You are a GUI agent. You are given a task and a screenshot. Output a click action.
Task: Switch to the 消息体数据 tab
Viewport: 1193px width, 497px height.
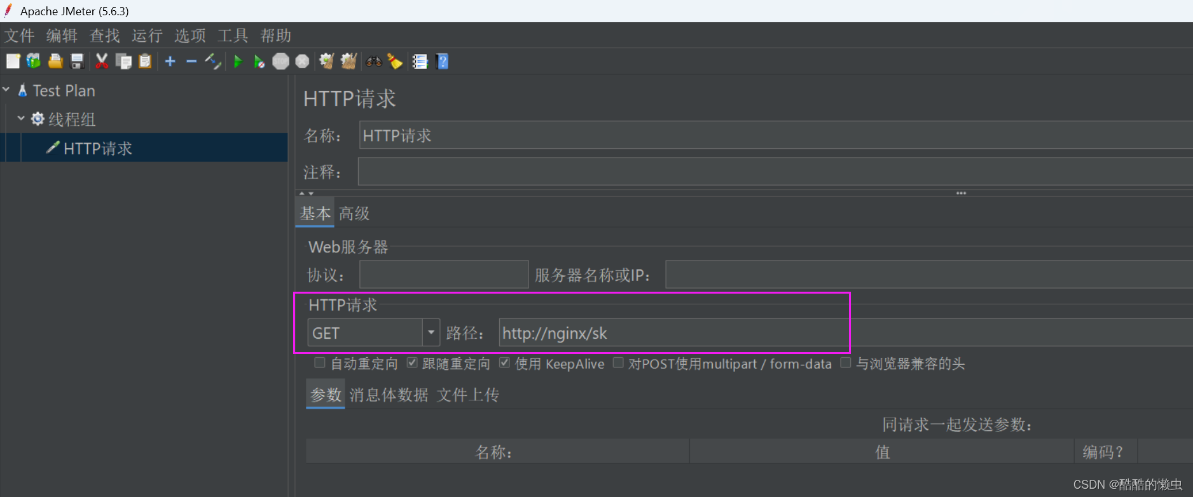click(389, 395)
